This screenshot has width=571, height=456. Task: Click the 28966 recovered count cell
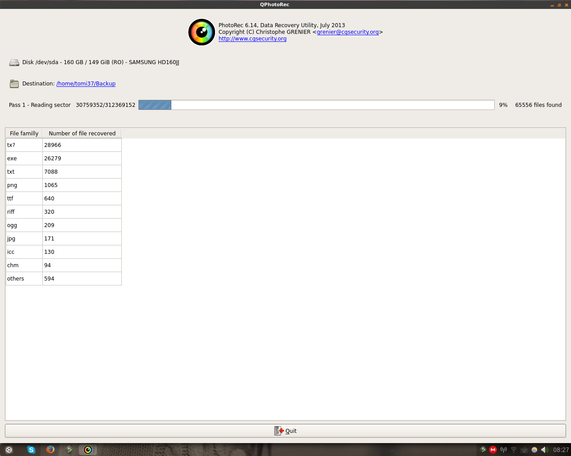click(x=82, y=145)
